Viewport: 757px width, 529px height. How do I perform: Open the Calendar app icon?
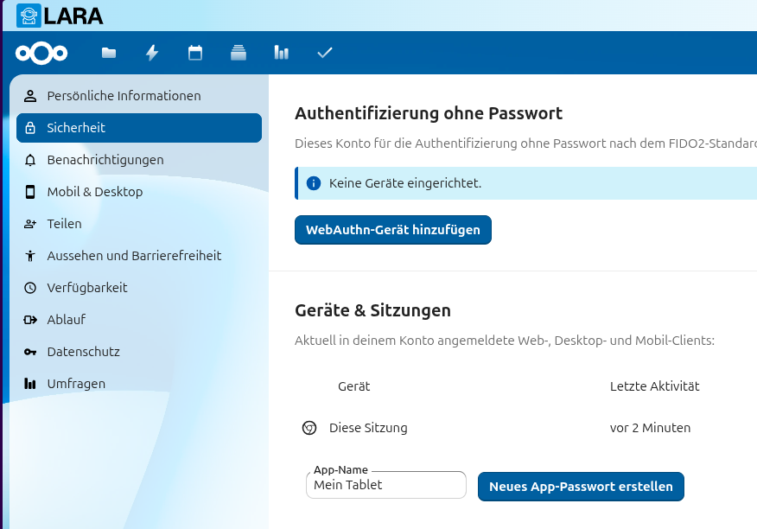(195, 53)
